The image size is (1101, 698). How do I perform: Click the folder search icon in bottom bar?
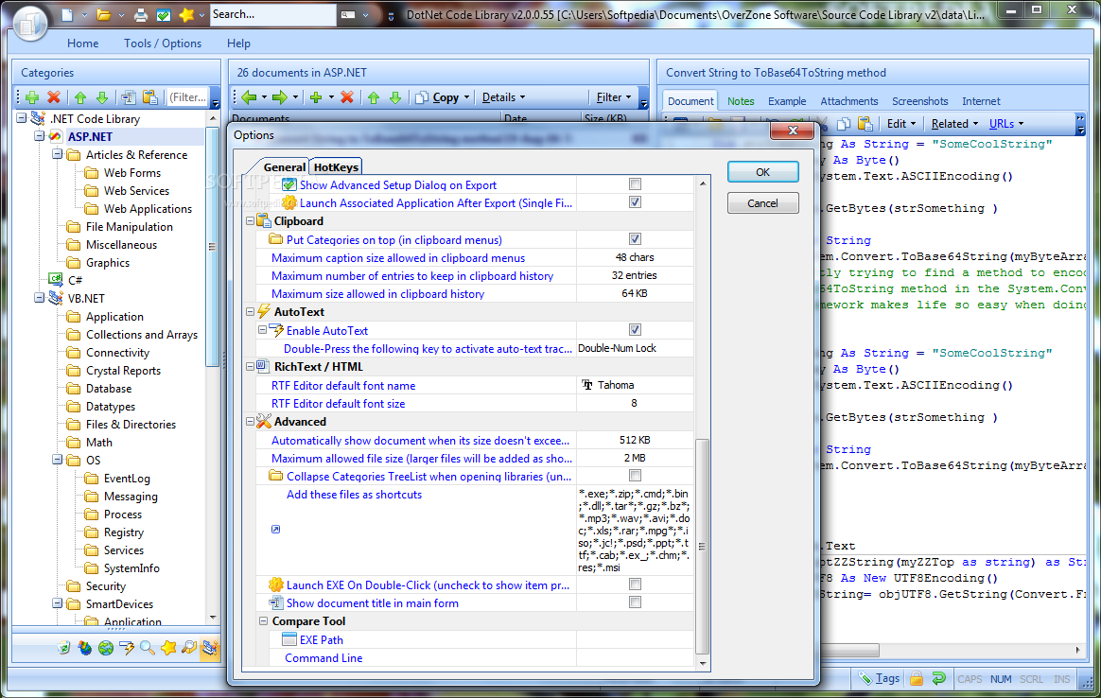(x=189, y=648)
